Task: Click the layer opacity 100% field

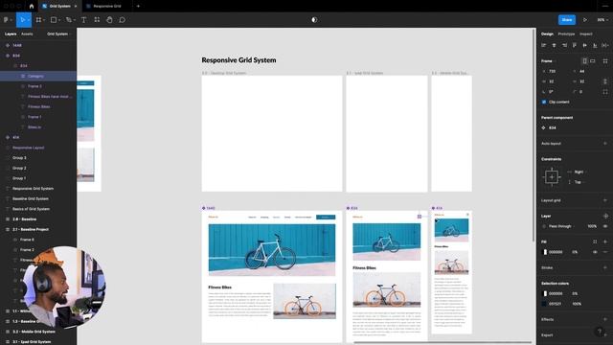Action: point(592,226)
